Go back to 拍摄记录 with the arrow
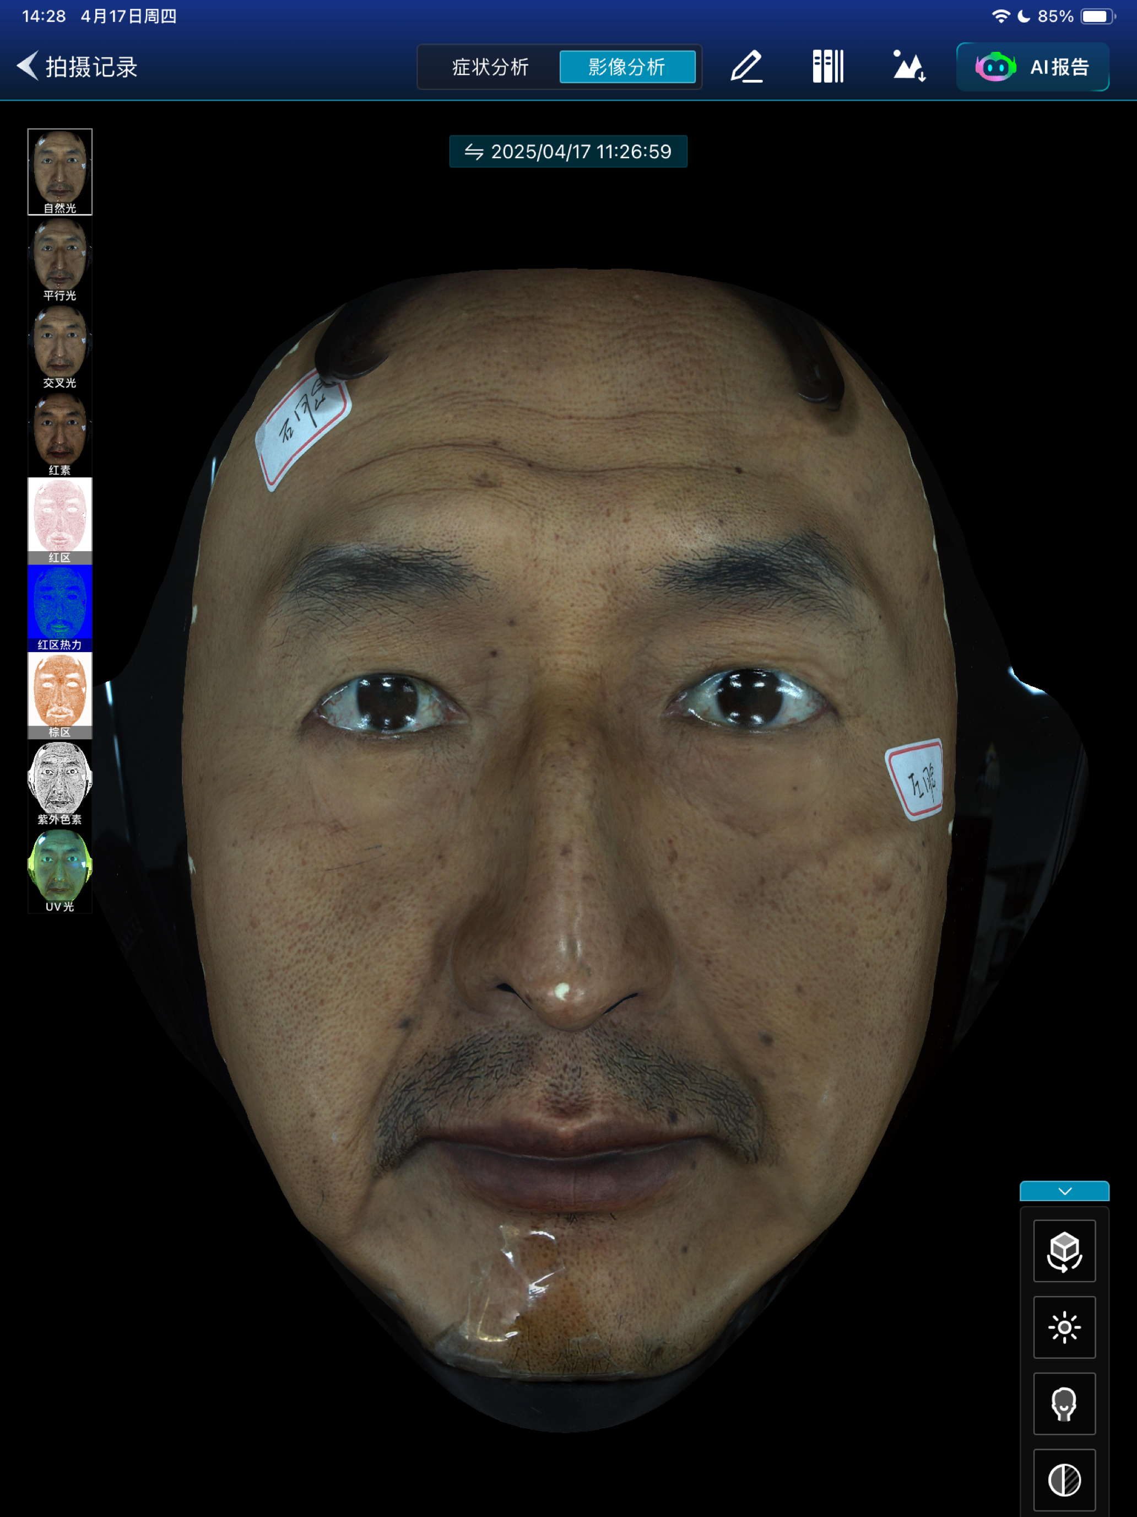1137x1517 pixels. pos(28,67)
